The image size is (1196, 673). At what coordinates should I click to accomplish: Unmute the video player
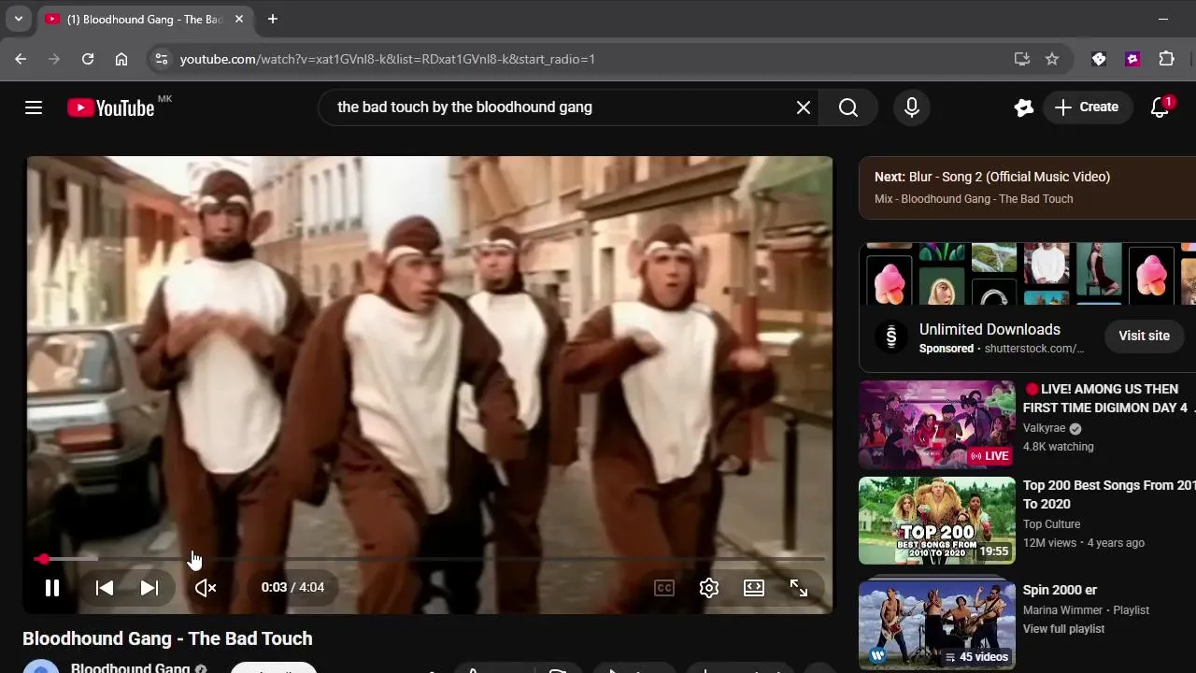[206, 588]
